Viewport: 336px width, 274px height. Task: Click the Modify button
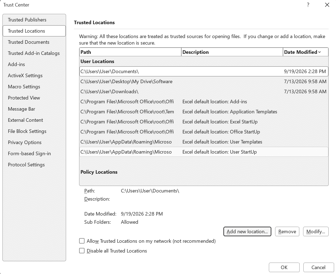[x=316, y=232]
